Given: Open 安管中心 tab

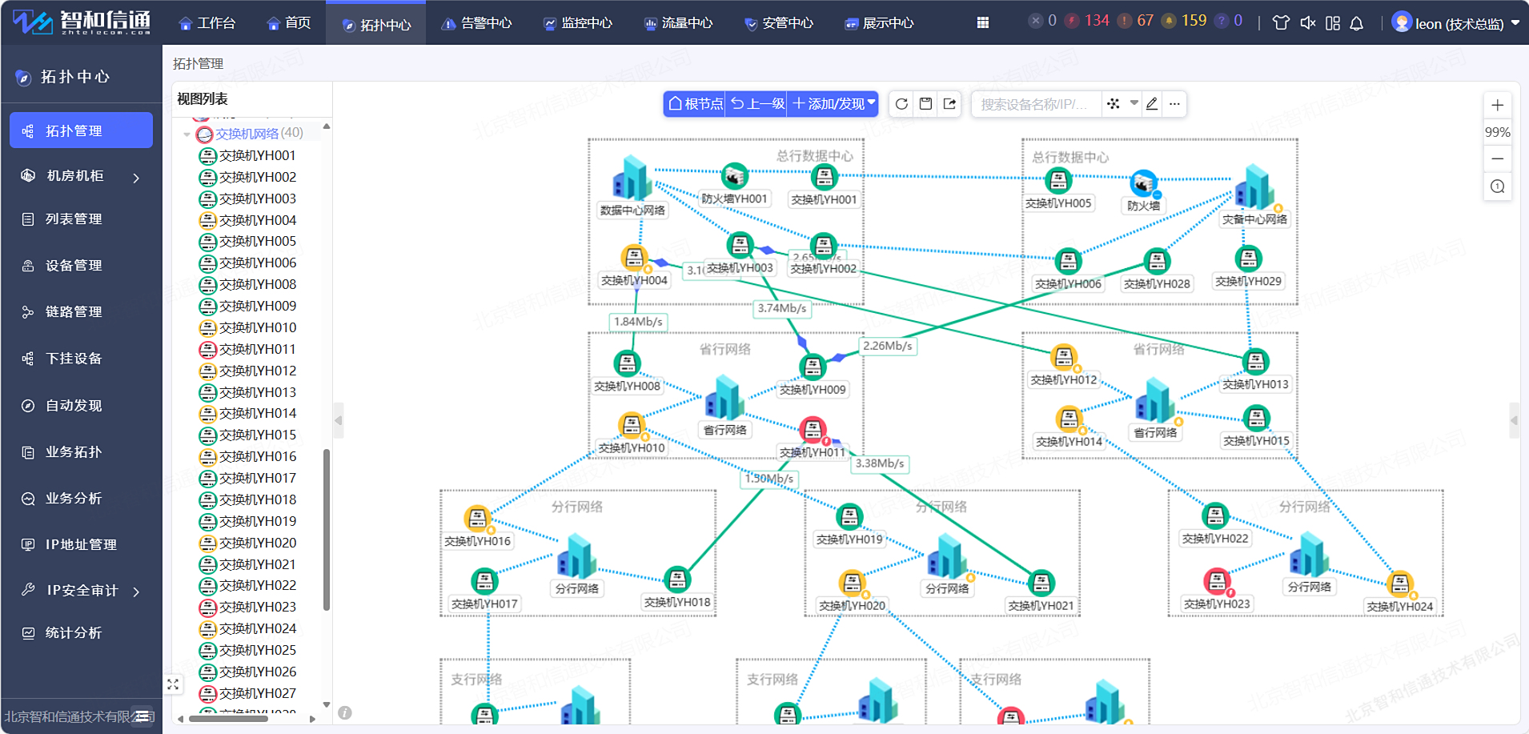Looking at the screenshot, I should 779,23.
